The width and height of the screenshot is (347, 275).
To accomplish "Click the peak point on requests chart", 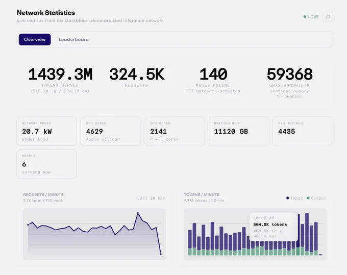I will click(x=138, y=213).
